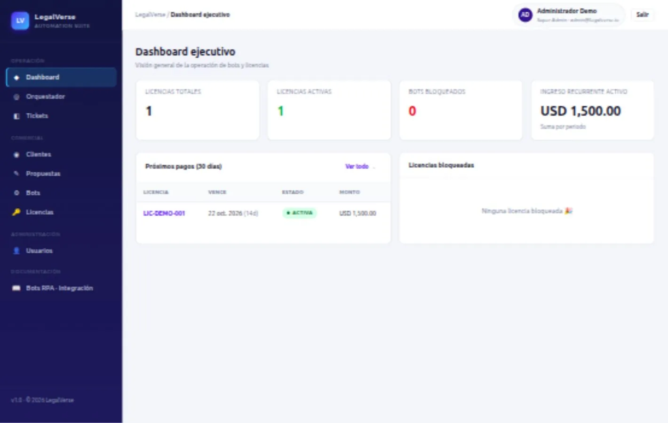Click the ESTADO column header
This screenshot has height=423, width=668.
(x=293, y=192)
